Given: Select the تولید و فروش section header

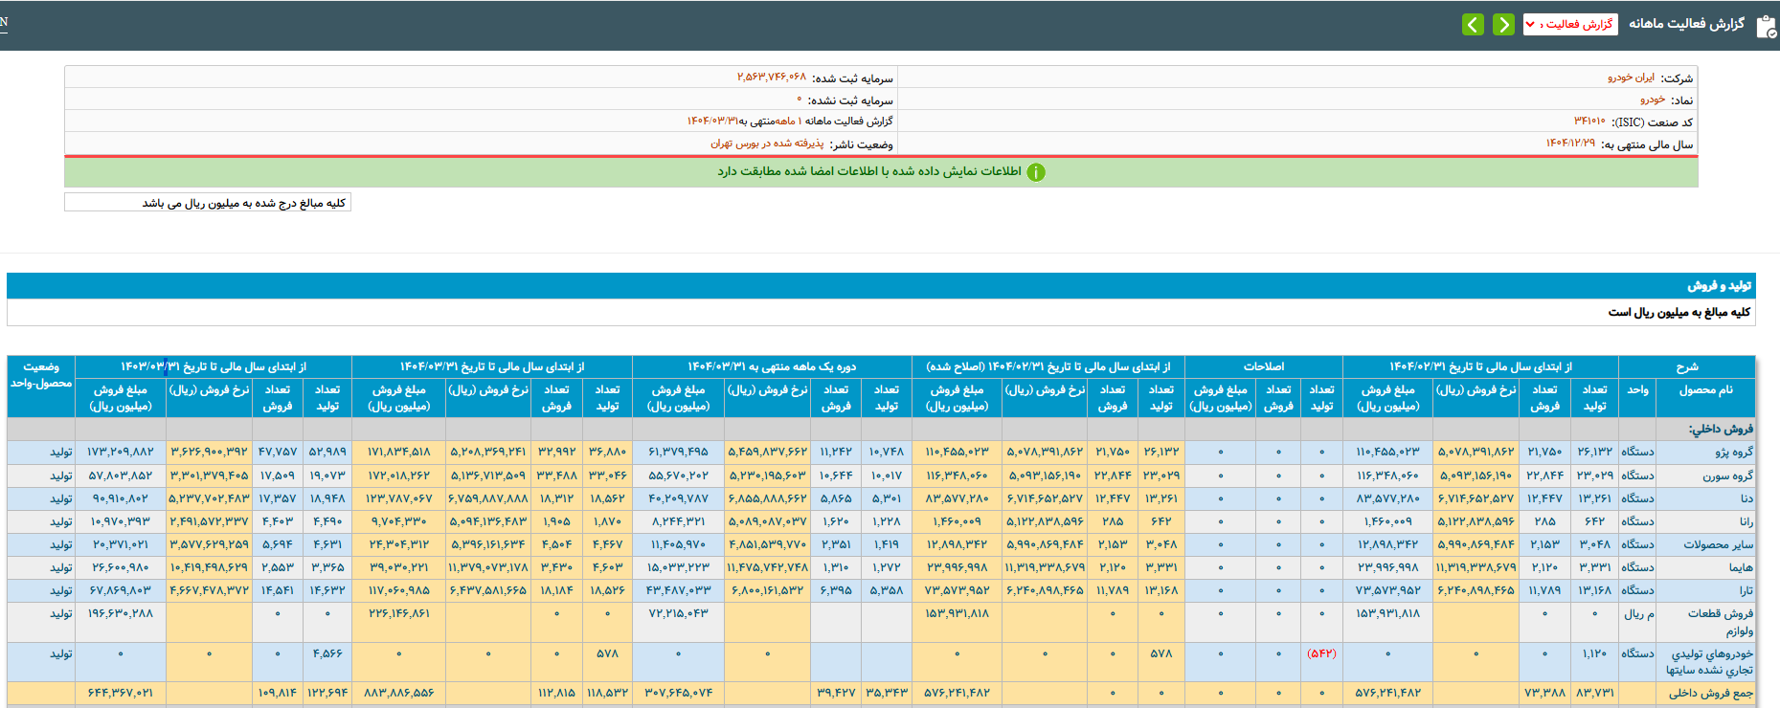Looking at the screenshot, I should pos(1719,285).
